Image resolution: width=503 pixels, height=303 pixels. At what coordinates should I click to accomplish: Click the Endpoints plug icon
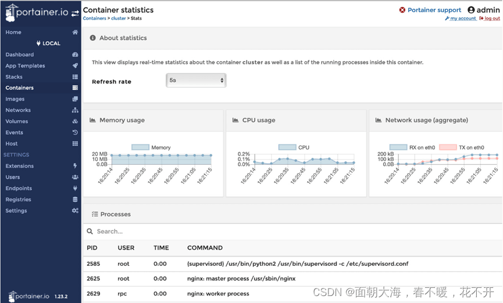tap(75, 188)
